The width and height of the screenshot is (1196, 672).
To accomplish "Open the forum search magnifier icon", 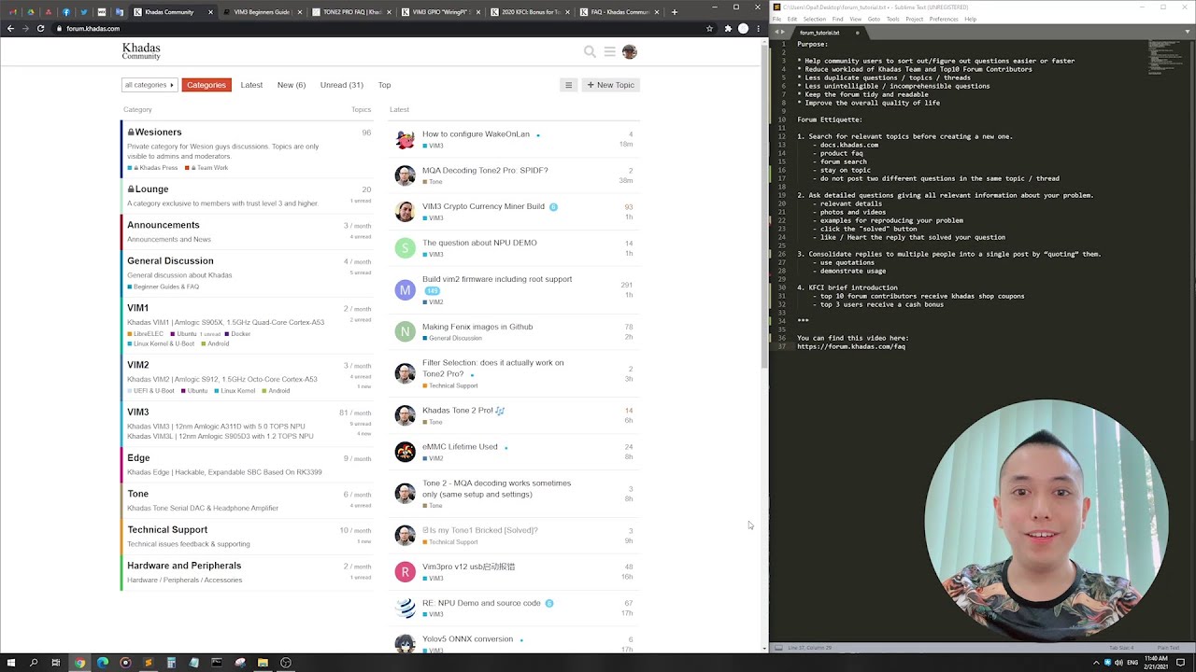I will pos(590,51).
